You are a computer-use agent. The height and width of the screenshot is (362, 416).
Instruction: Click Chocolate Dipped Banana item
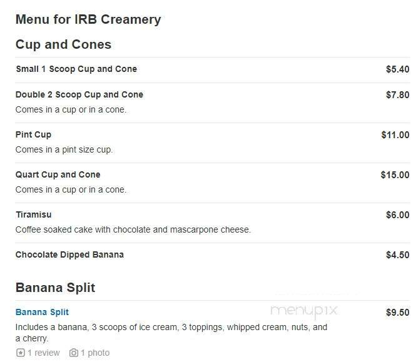pyautogui.click(x=69, y=254)
